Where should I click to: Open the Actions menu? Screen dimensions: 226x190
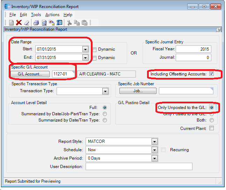point(52,15)
